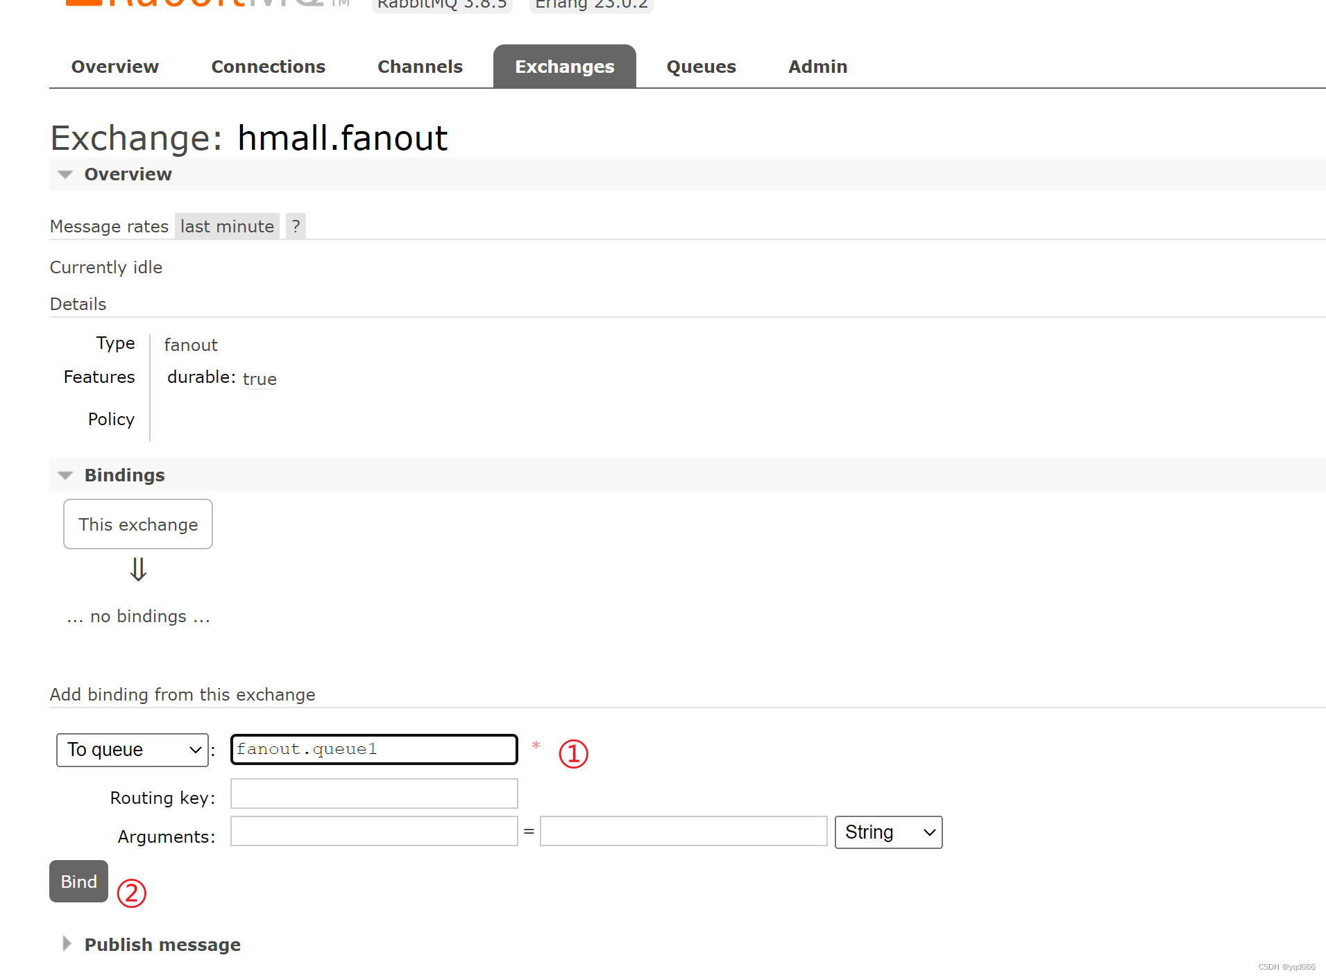Viewport: 1326px width, 978px height.
Task: Focus the queue name field containing fanout.queue1
Action: click(374, 750)
